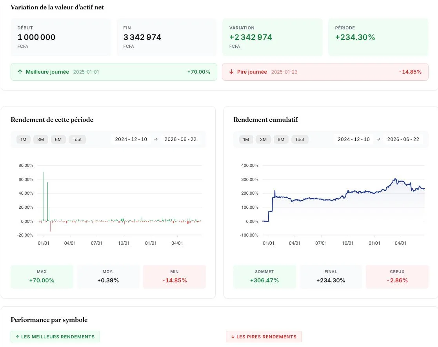
Task: Open the Les meilleurs rendements tab
Action: pyautogui.click(x=55, y=337)
